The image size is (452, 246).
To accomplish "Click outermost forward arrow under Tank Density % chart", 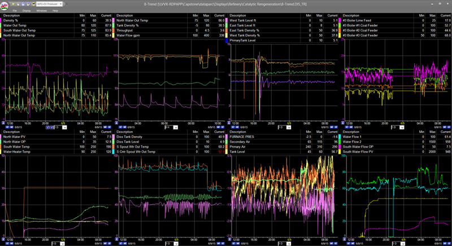I will tap(223, 127).
